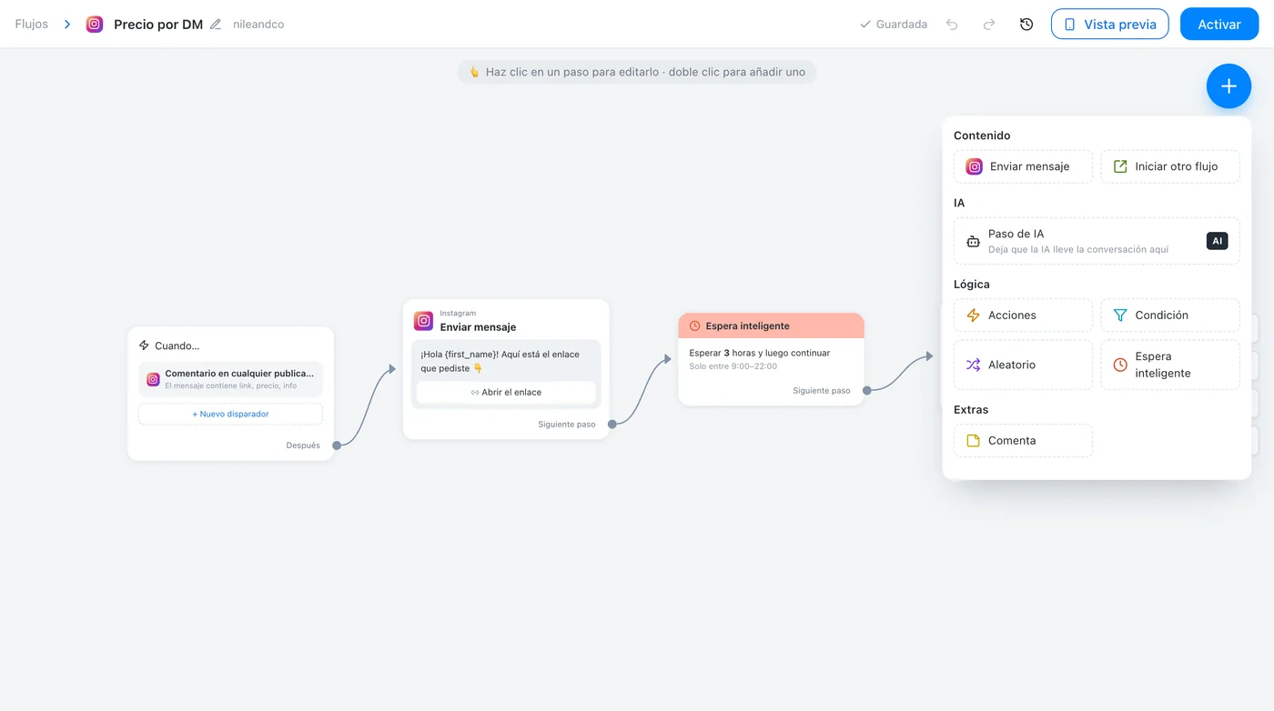The width and height of the screenshot is (1274, 711).
Task: Click the Después connector dot on trigger node
Action: (x=337, y=446)
